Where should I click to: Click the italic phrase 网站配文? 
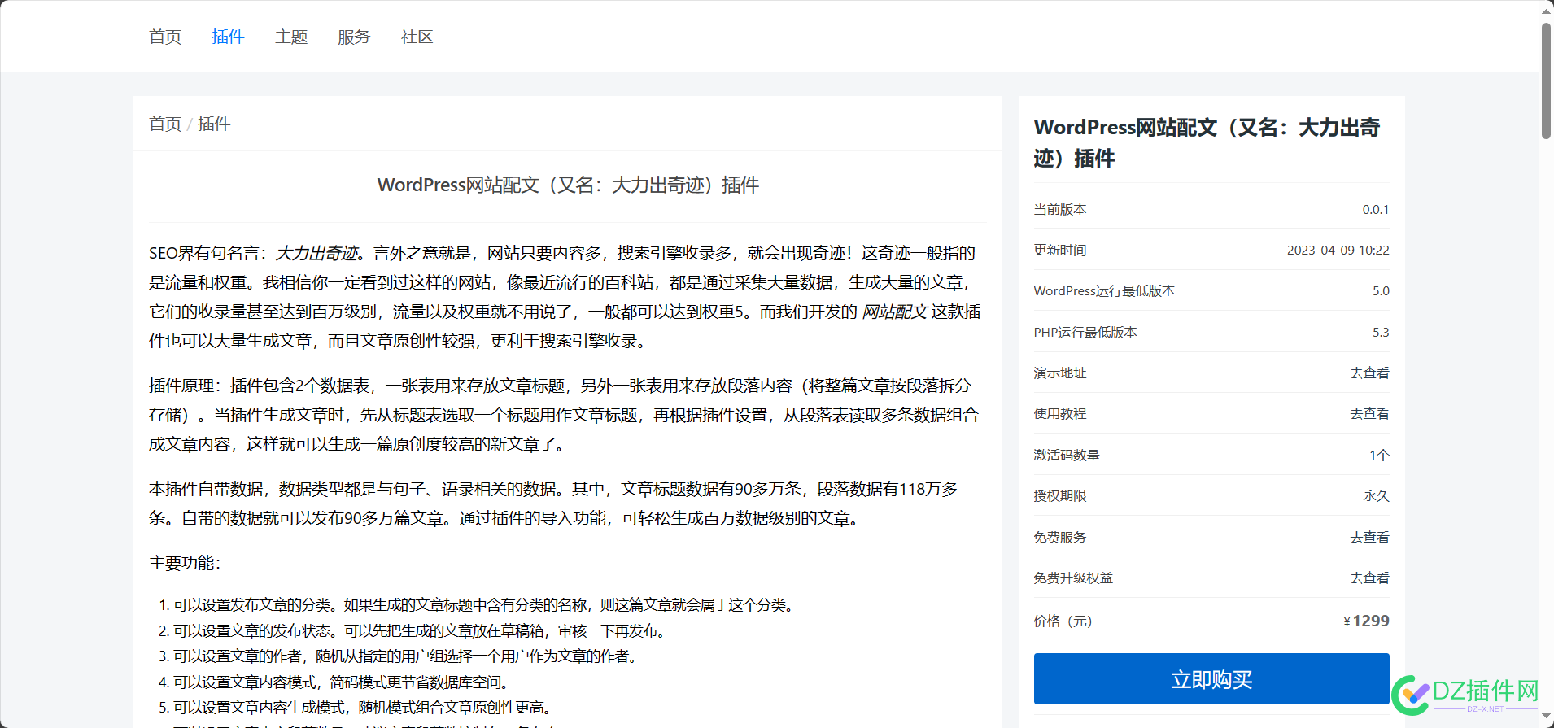click(x=894, y=312)
